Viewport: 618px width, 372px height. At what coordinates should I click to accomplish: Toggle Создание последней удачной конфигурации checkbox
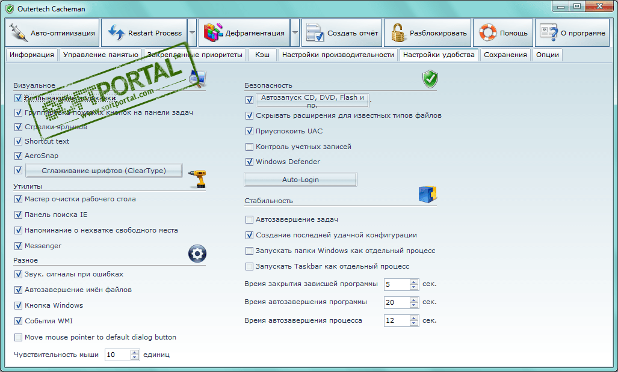249,236
